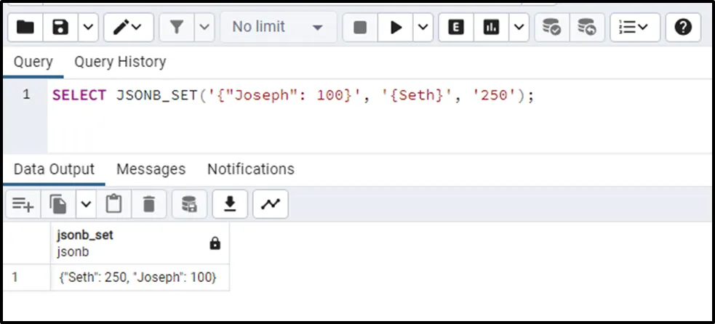The height and width of the screenshot is (324, 715).
Task: Open file with the folder icon
Action: (25, 28)
